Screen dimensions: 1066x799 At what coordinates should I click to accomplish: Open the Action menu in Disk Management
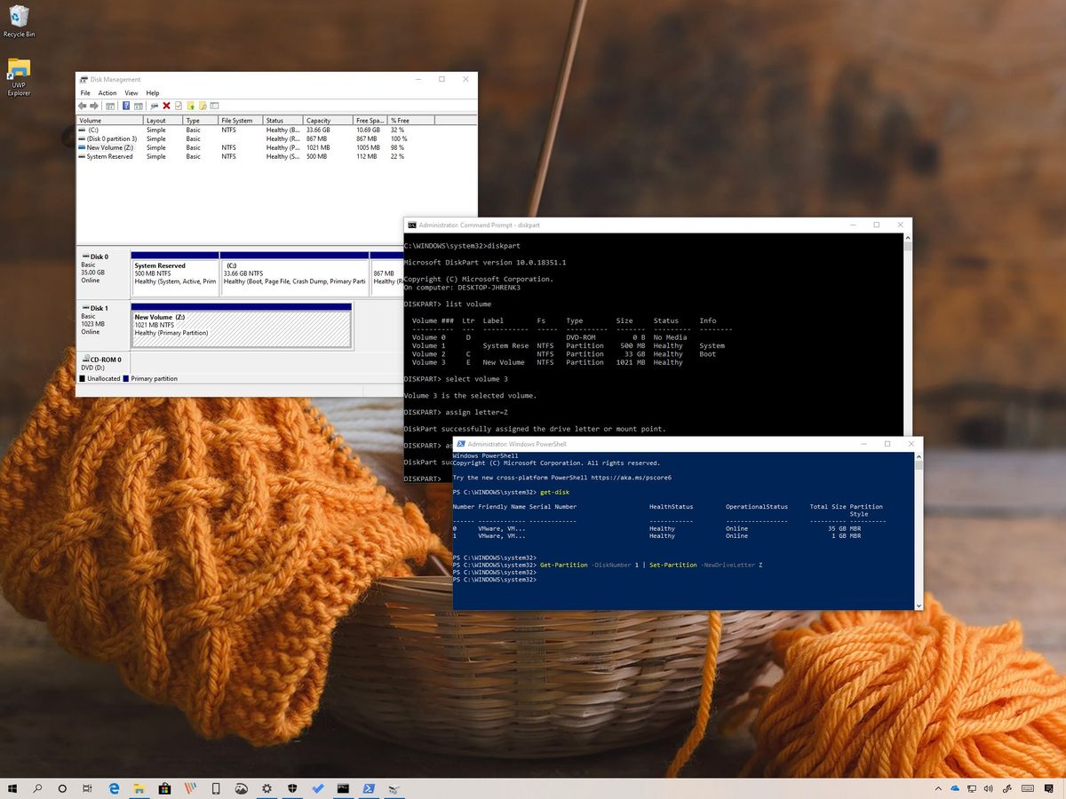coord(107,92)
